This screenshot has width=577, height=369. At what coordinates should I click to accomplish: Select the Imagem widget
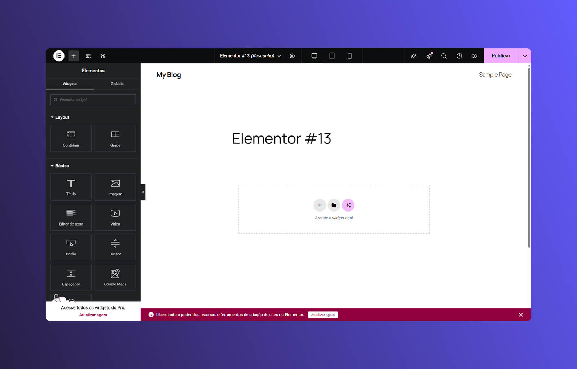coord(115,187)
